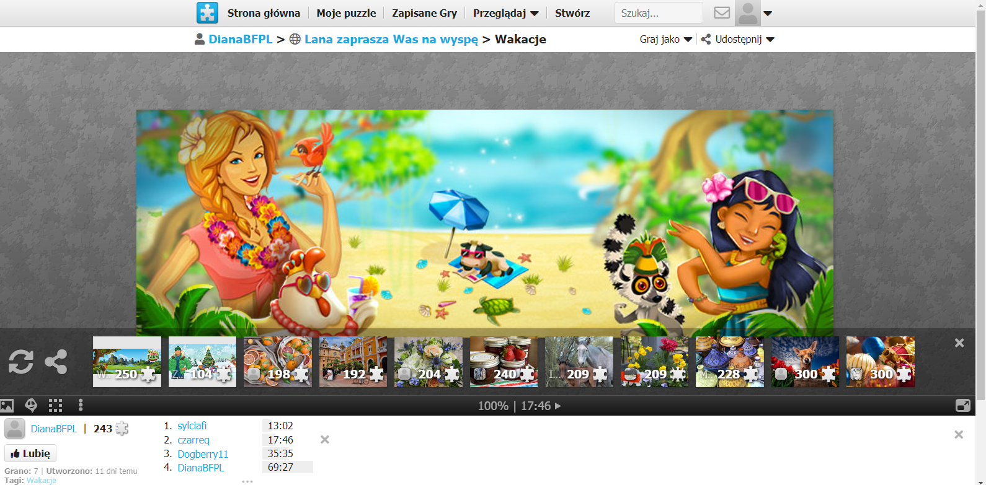Expand the Przeglądaj dropdown
The height and width of the screenshot is (485, 986).
pos(505,13)
